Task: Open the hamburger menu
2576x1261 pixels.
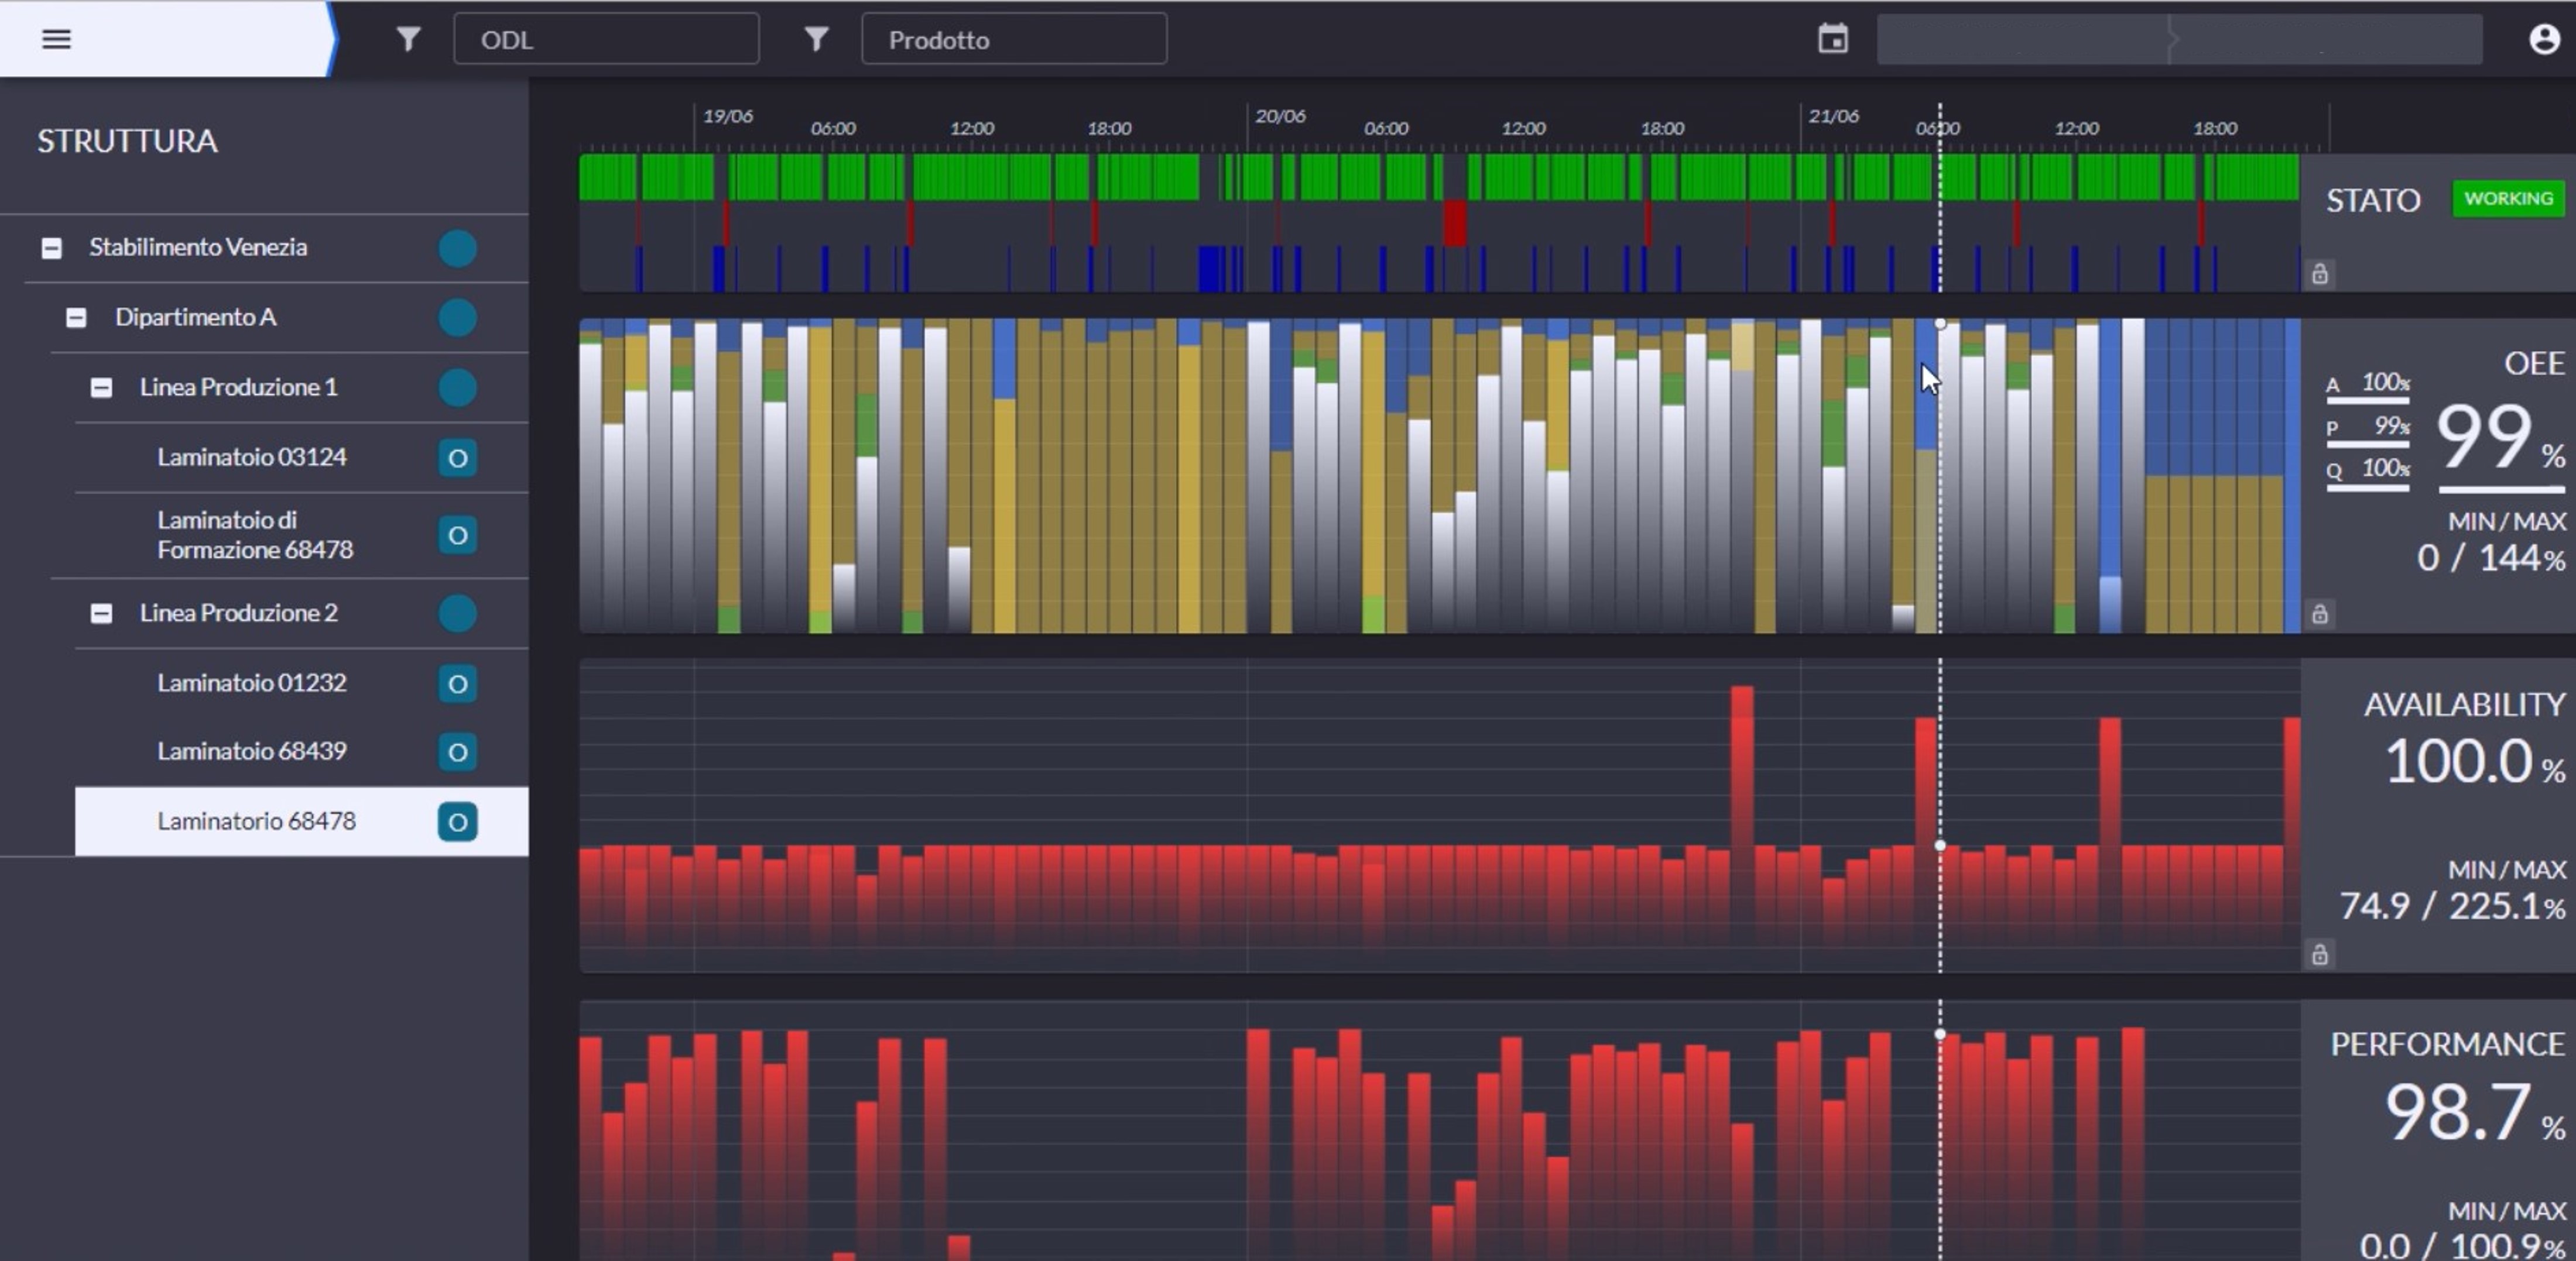Action: pos(56,39)
